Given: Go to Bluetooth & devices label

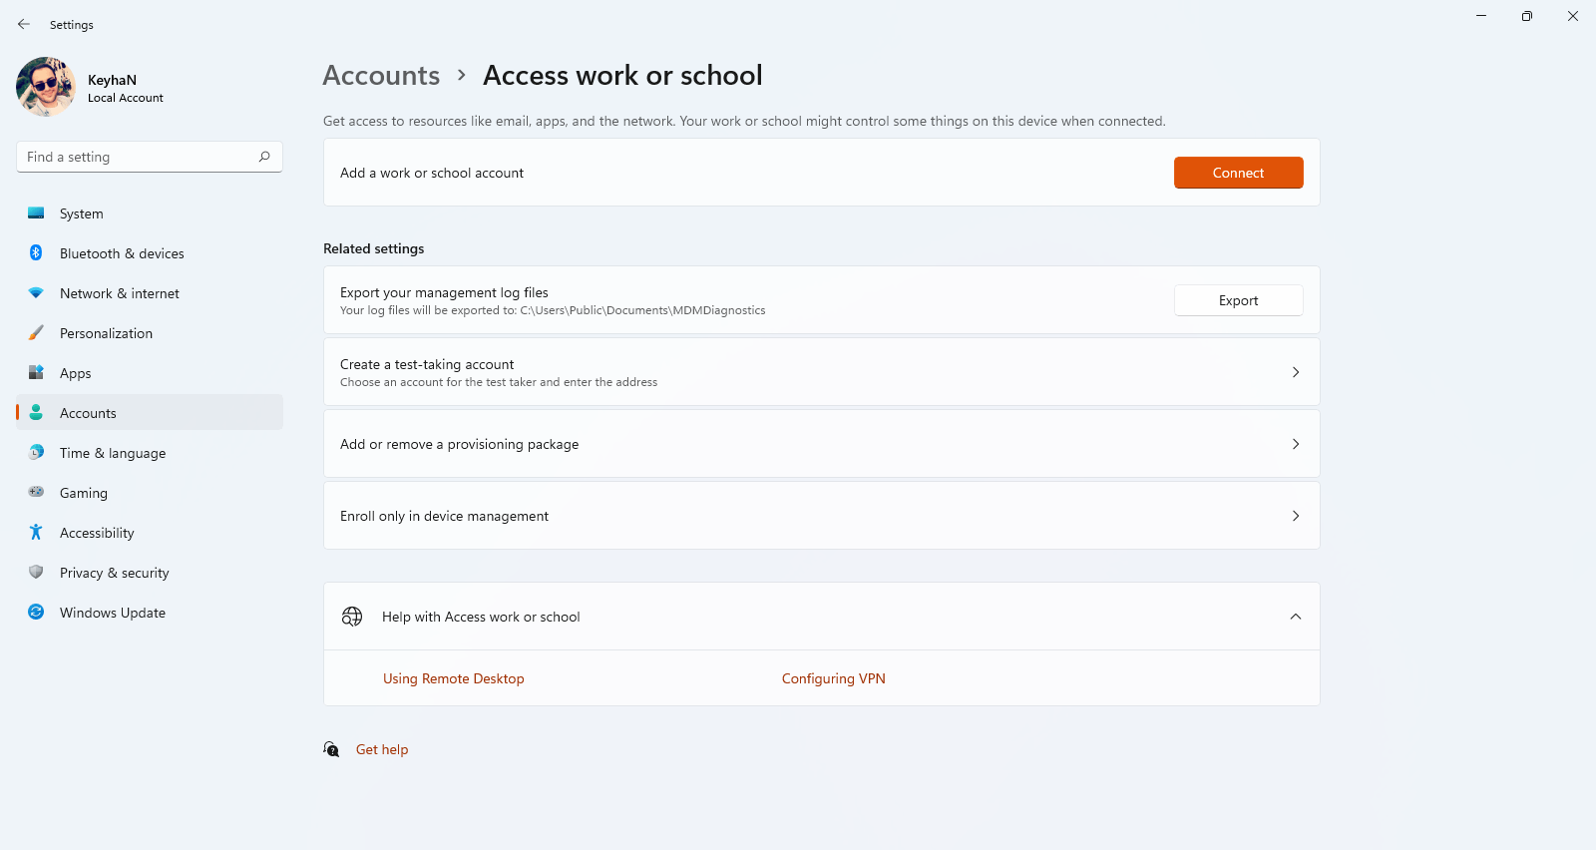Looking at the screenshot, I should pyautogui.click(x=122, y=253).
